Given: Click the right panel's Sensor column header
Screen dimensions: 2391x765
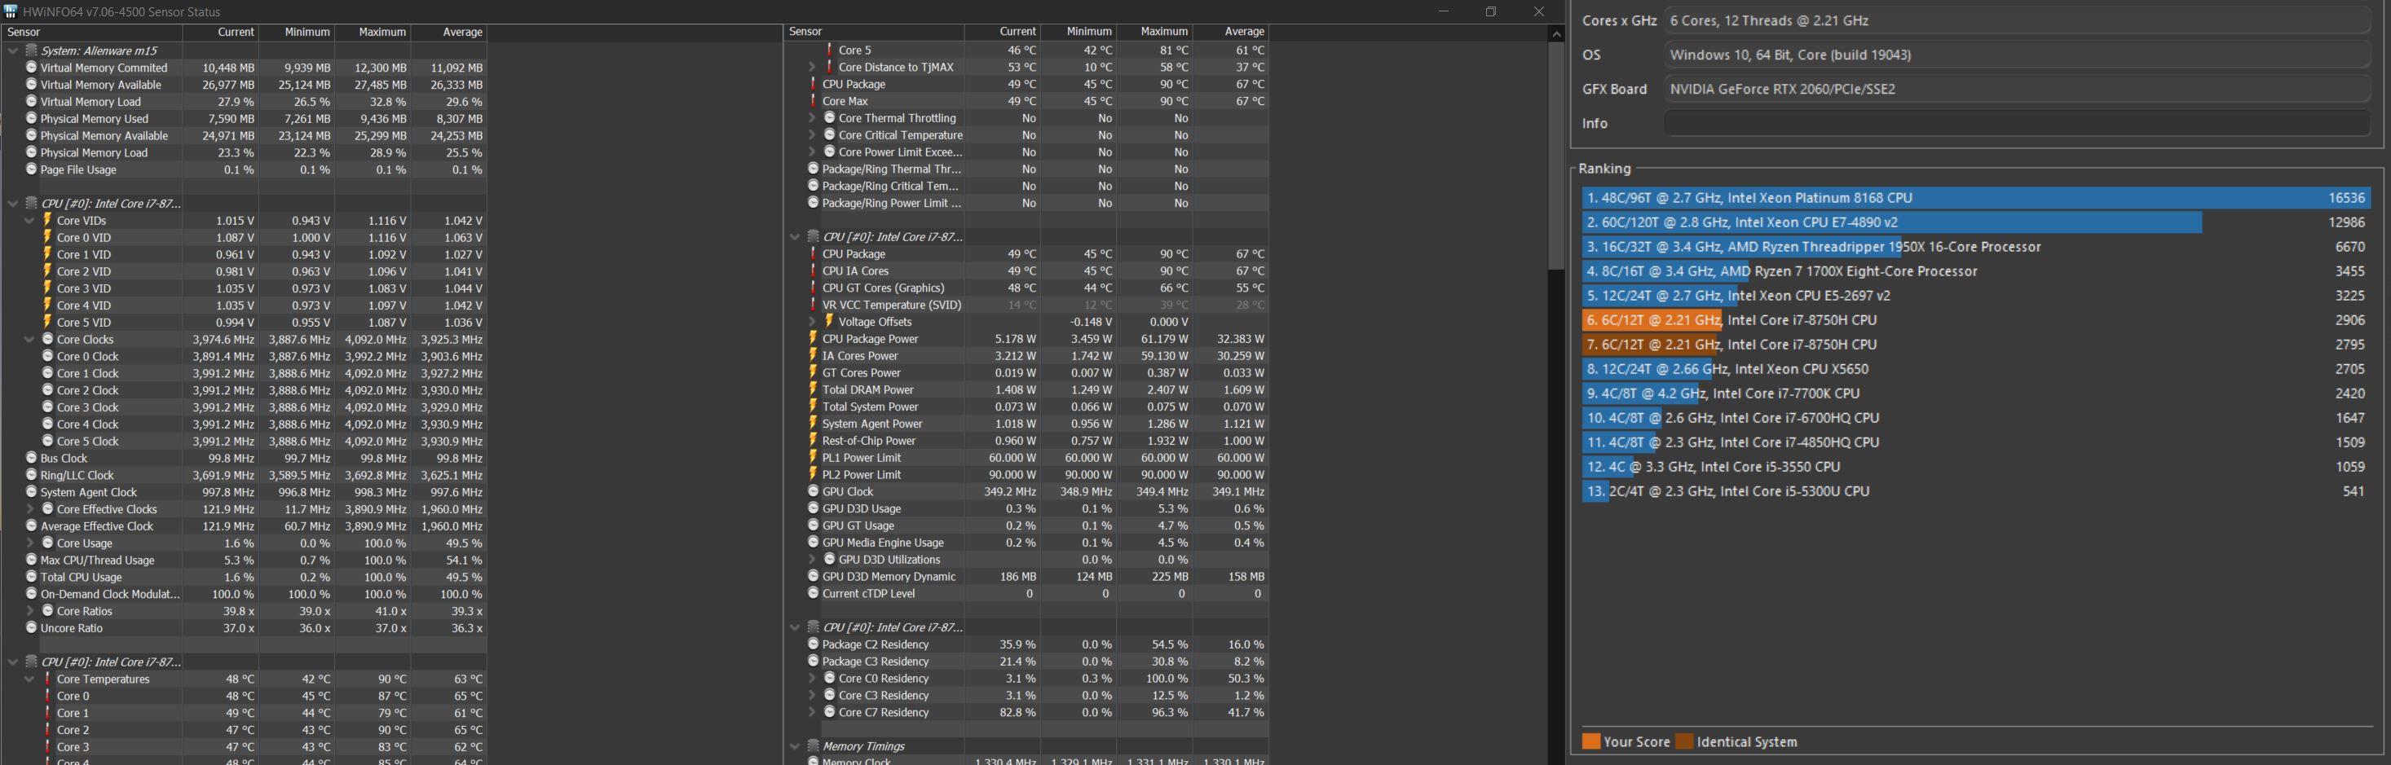Looking at the screenshot, I should click(x=875, y=32).
